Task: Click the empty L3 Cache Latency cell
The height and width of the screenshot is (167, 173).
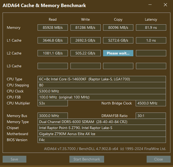Action: pyautogui.click(x=151, y=66)
